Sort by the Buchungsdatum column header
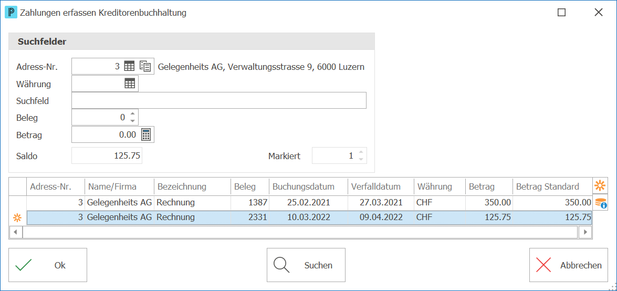 [309, 186]
